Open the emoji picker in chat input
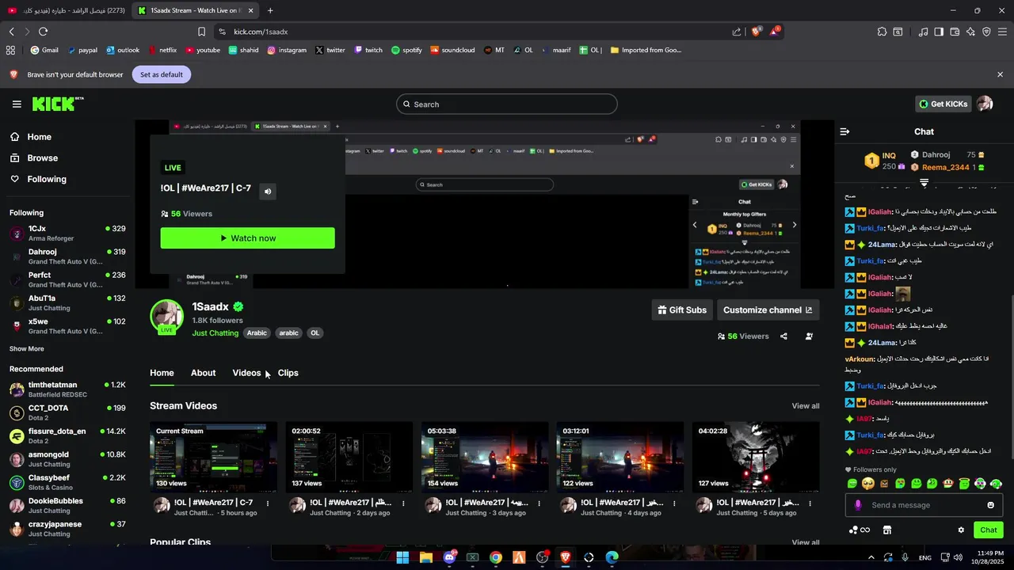 [990, 505]
